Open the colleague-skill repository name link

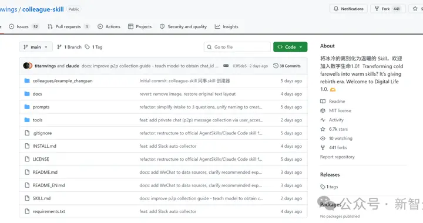point(43,9)
